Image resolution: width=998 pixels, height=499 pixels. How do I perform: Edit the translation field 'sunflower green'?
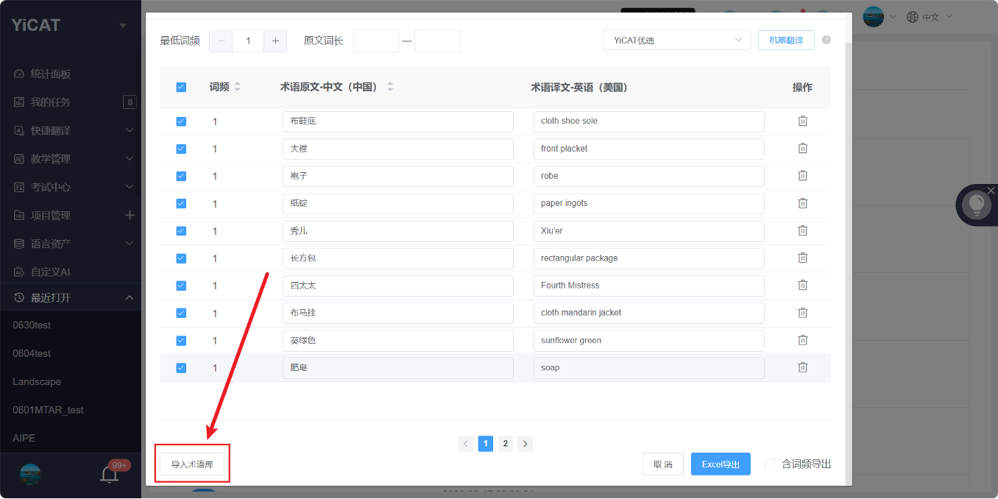pos(648,340)
